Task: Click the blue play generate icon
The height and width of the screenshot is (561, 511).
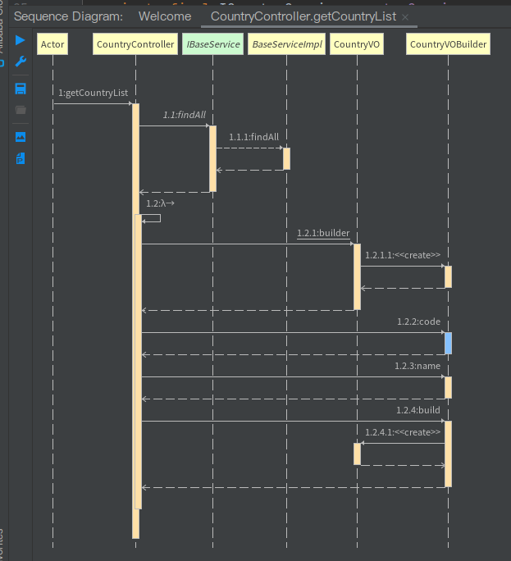Action: [20, 40]
